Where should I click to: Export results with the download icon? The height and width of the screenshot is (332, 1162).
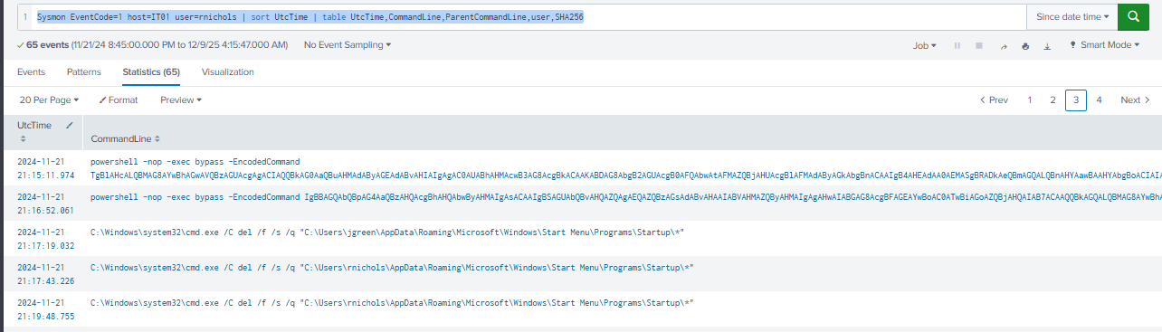coord(1047,45)
